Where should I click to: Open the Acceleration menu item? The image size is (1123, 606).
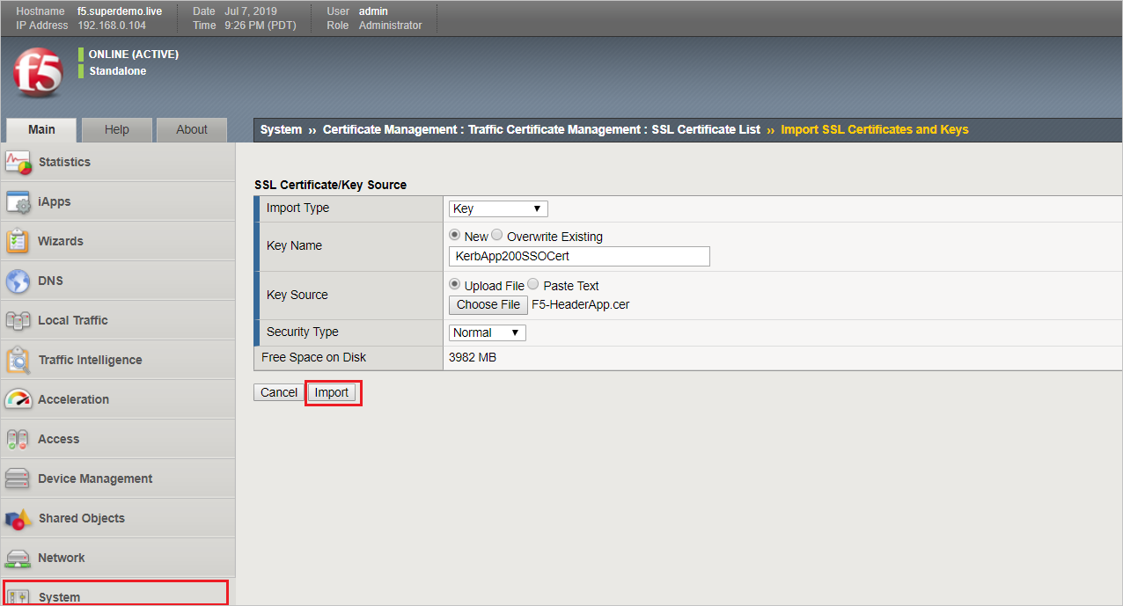[118, 399]
